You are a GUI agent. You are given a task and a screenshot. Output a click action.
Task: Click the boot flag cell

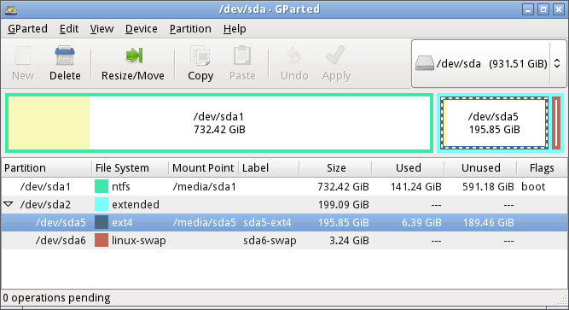(x=533, y=186)
